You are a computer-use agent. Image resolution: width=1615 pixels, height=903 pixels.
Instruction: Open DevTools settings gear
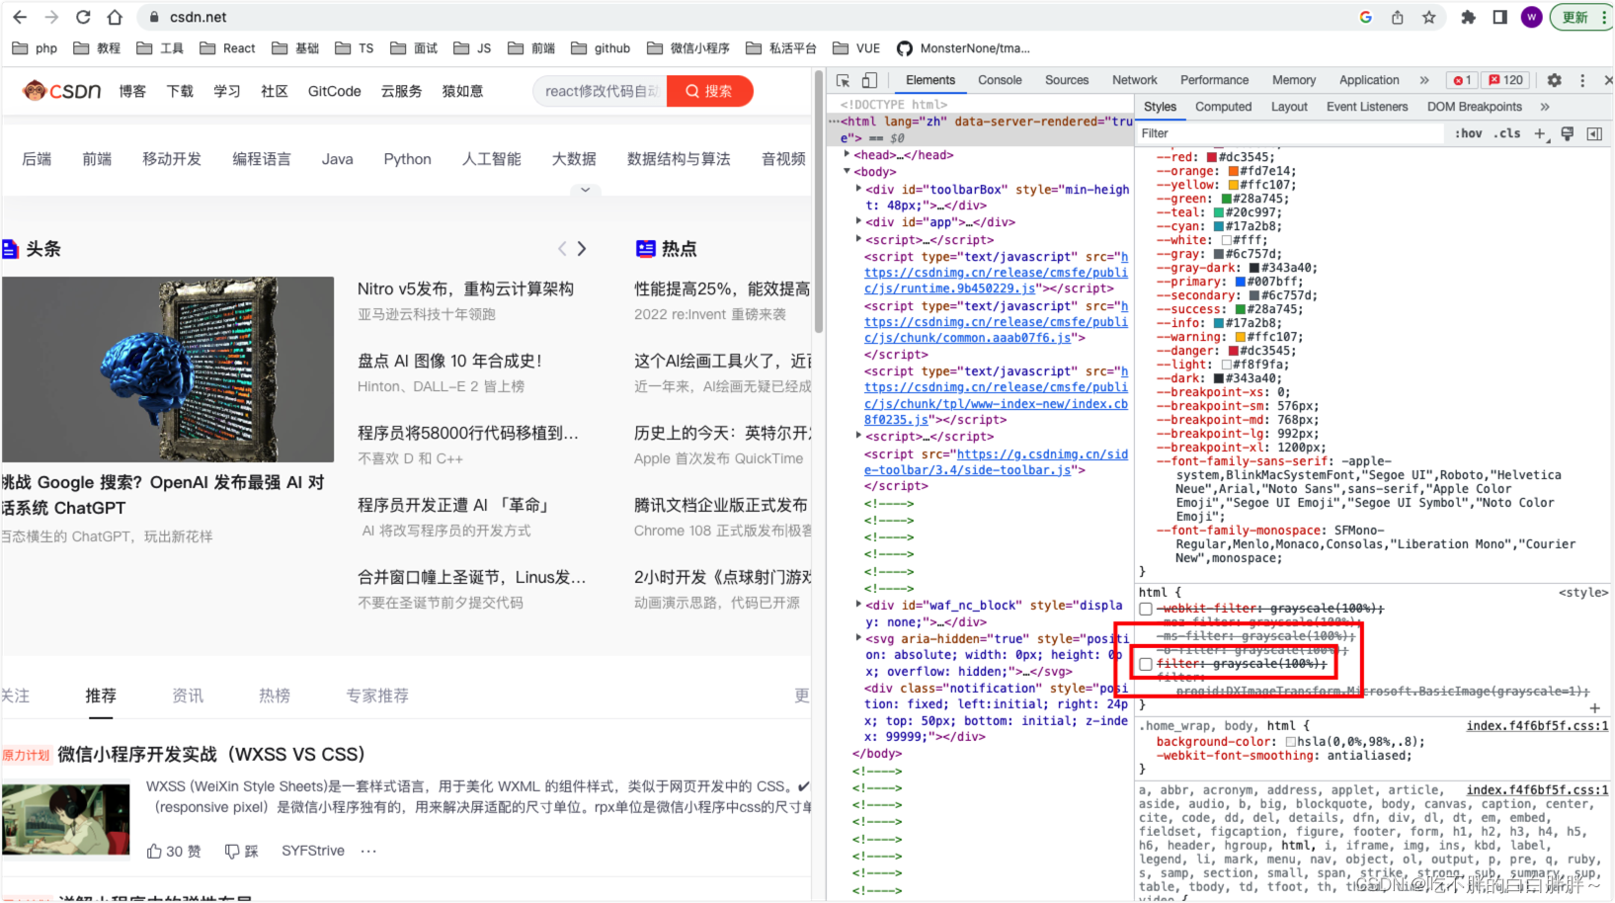(x=1554, y=80)
